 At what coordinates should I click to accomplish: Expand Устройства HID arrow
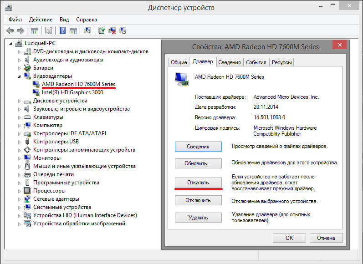(19, 216)
